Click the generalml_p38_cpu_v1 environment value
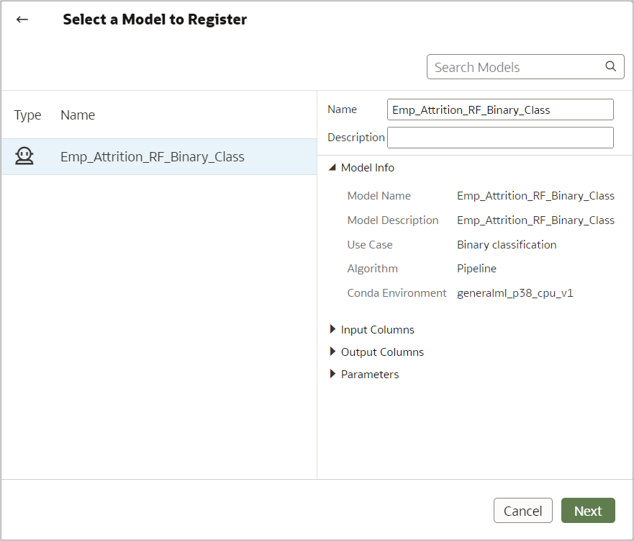The width and height of the screenshot is (634, 541). click(515, 293)
